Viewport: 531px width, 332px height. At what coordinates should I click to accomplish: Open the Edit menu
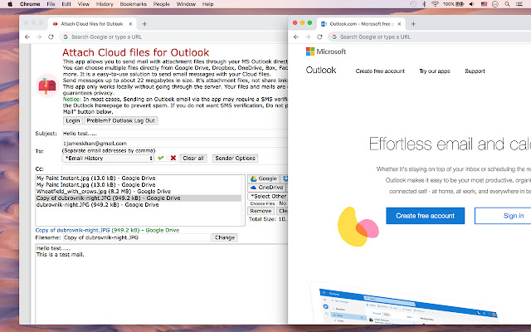click(x=66, y=4)
